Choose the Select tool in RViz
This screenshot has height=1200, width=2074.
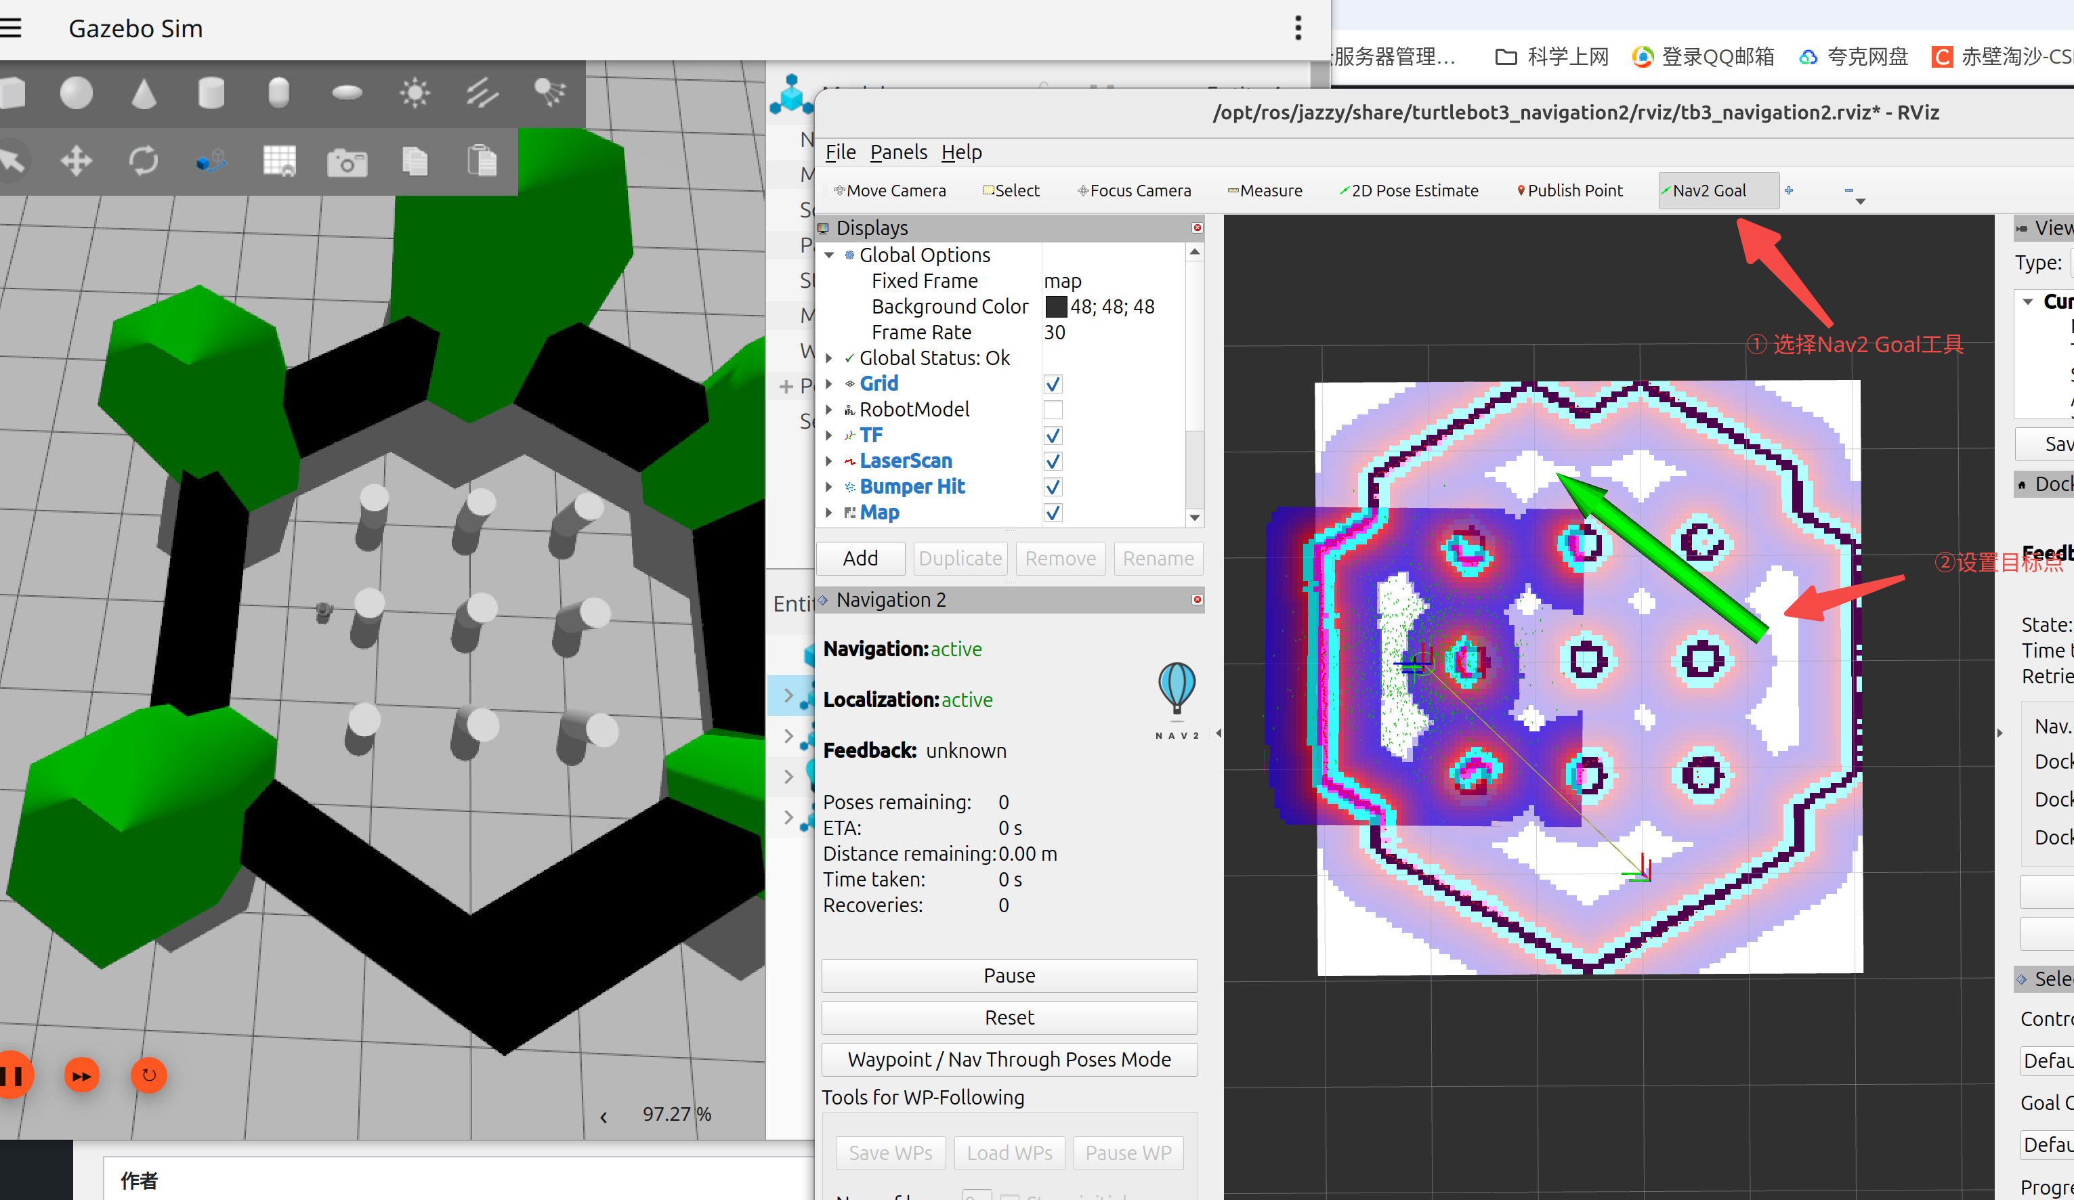(x=1011, y=190)
